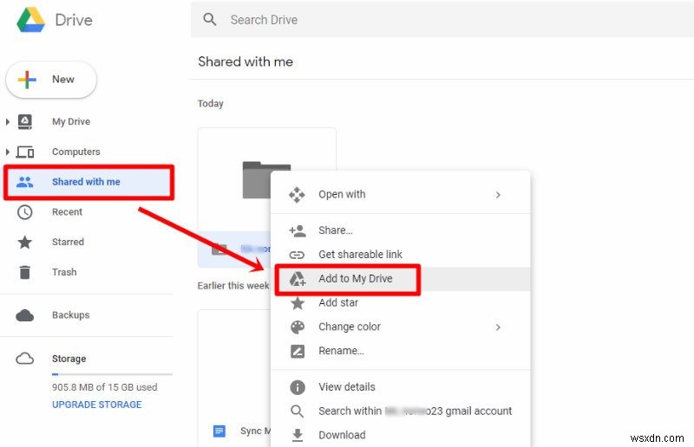Open Starred in the sidebar
The width and height of the screenshot is (694, 447).
[68, 243]
